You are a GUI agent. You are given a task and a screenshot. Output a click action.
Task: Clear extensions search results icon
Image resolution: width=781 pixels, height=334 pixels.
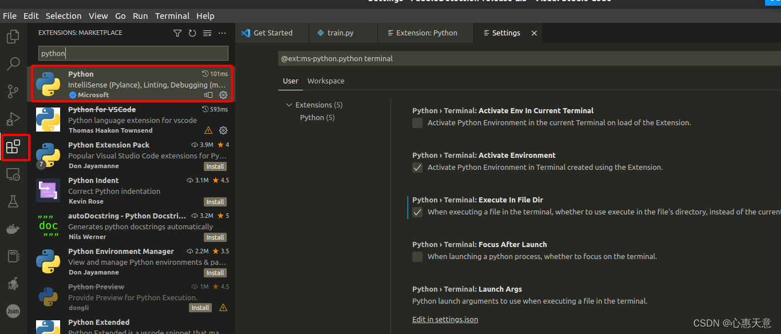pos(207,33)
